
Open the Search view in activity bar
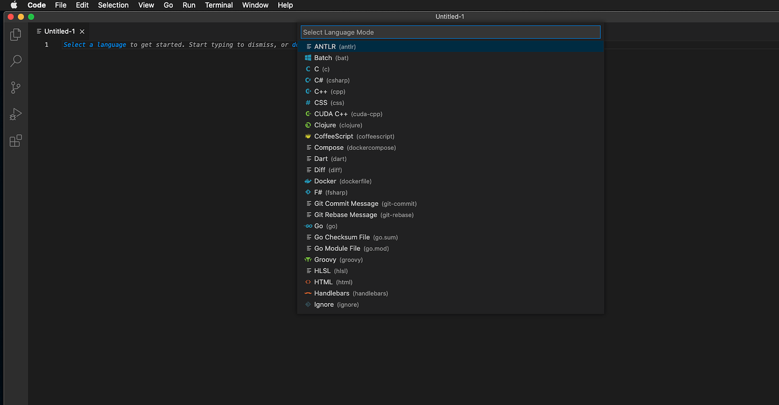point(16,61)
